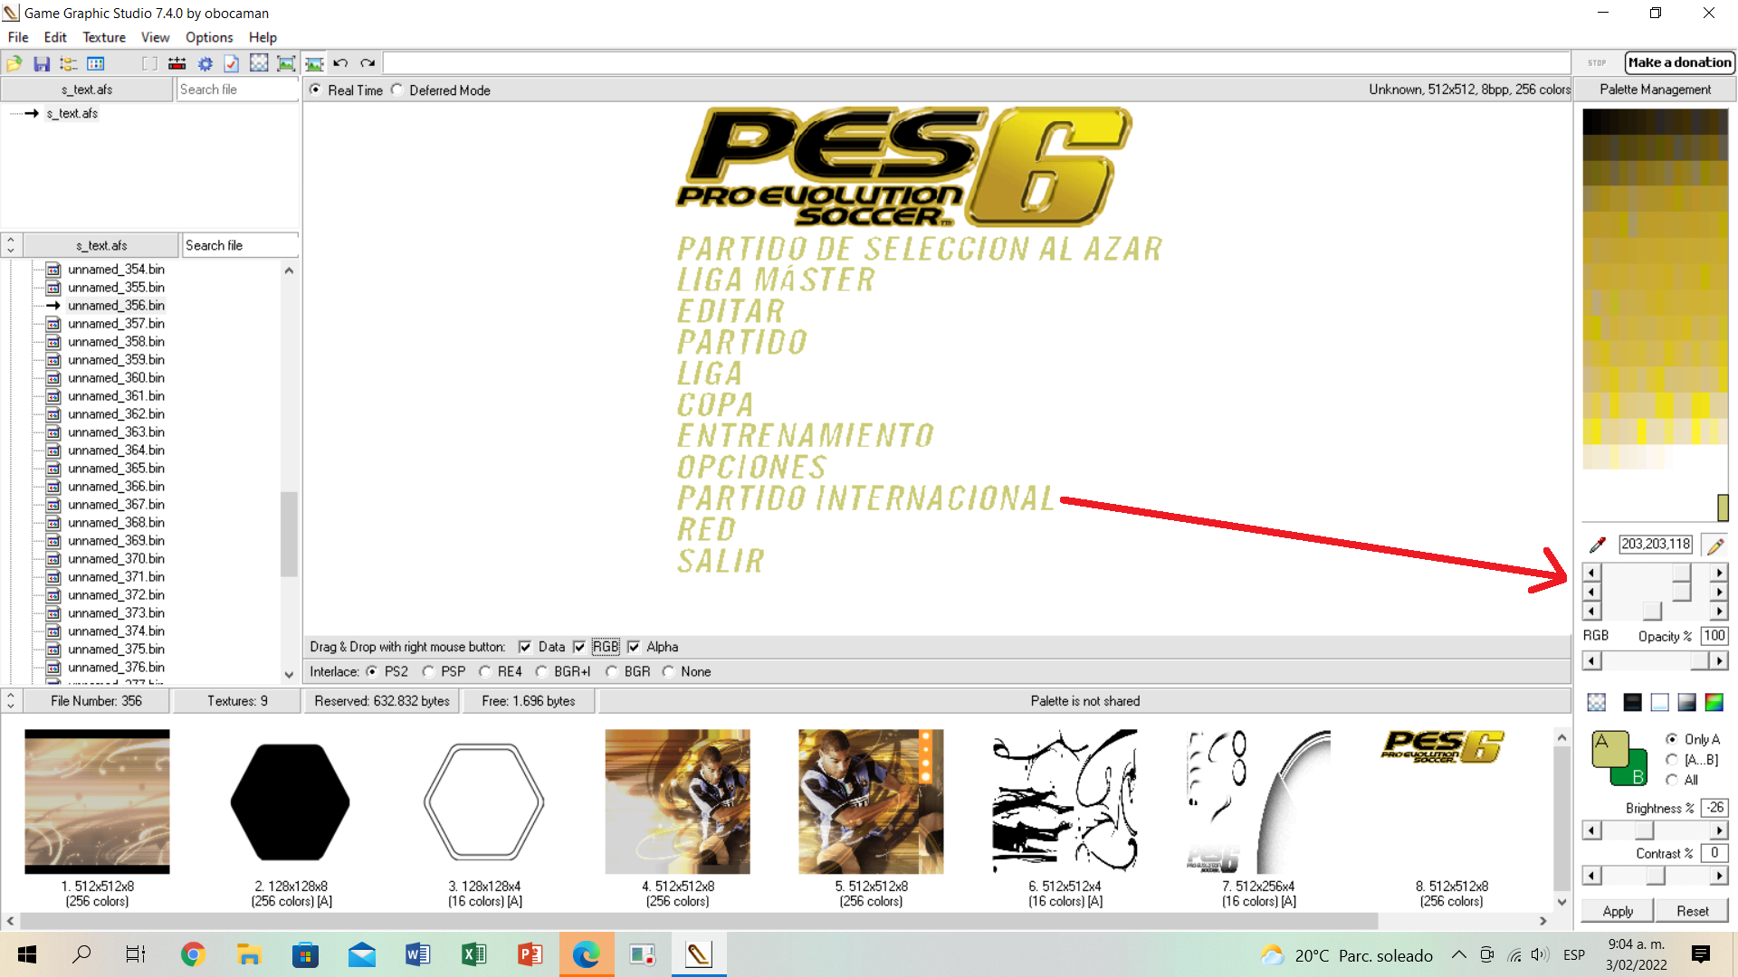Uncheck the Alpha checkbox
Screen dimensions: 1738x977
click(x=634, y=647)
